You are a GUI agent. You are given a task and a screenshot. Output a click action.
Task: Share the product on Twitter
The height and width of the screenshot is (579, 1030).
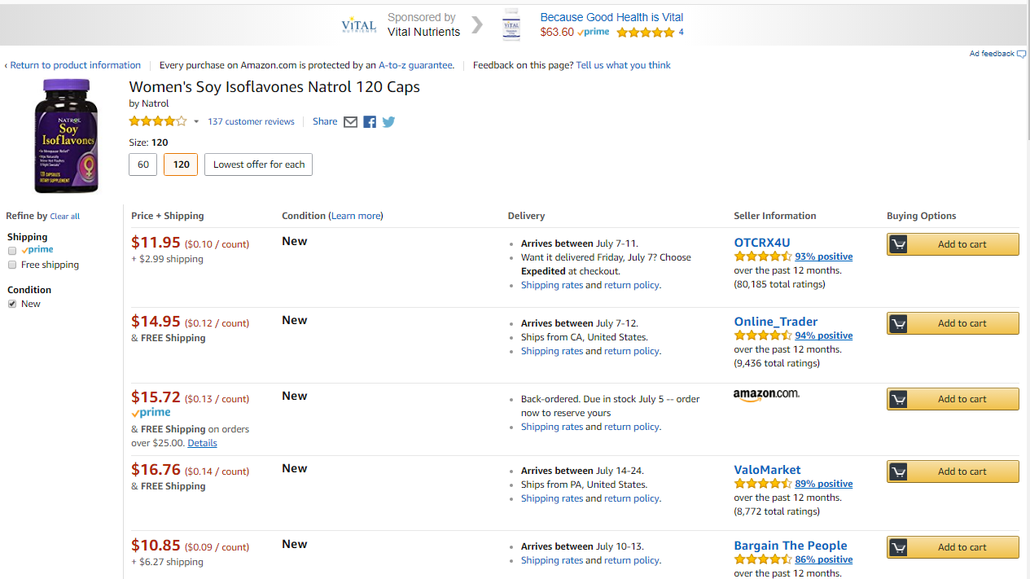coord(388,122)
